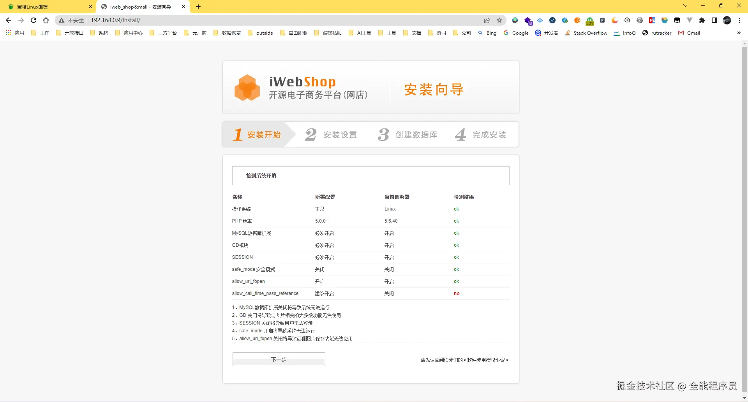Toggle the browser side panel icon

714,20
